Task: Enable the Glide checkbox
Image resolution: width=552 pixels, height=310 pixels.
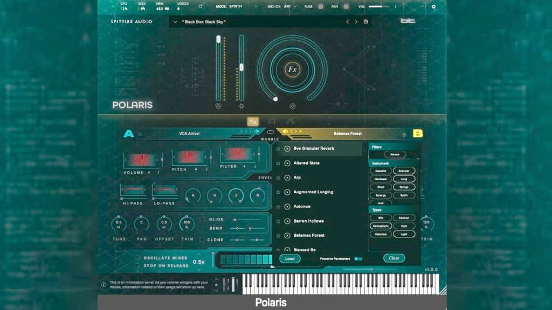Action: coord(202,220)
